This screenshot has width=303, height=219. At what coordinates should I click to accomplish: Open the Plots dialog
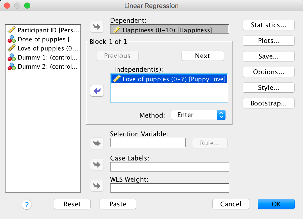point(268,41)
